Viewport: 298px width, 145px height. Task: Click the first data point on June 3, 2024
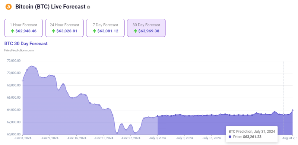click(23, 80)
